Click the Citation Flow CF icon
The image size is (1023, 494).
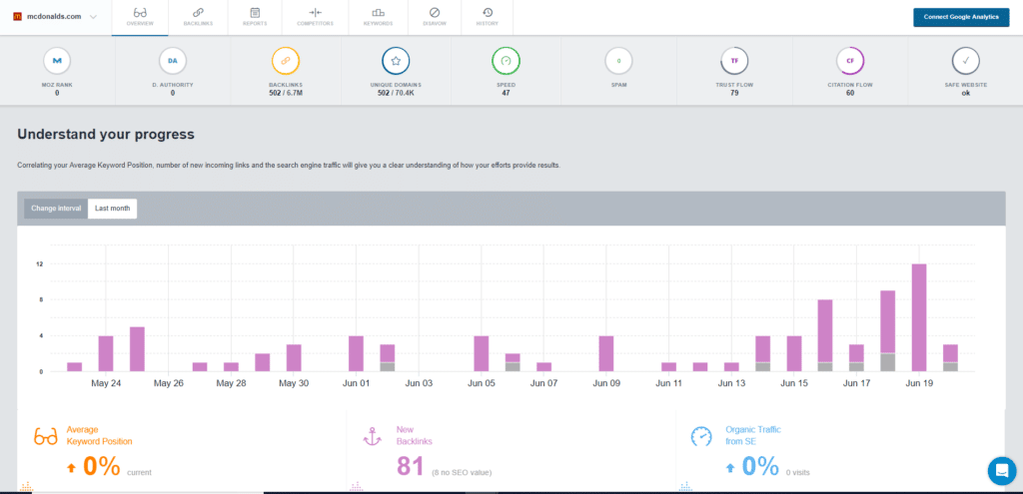pyautogui.click(x=850, y=61)
